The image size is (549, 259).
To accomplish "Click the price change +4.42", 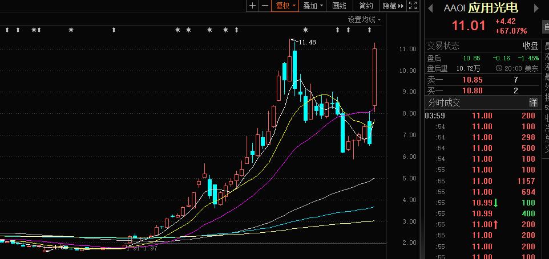I will pos(505,22).
